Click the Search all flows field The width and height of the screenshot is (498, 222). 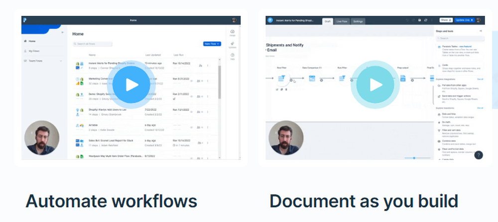coord(92,44)
